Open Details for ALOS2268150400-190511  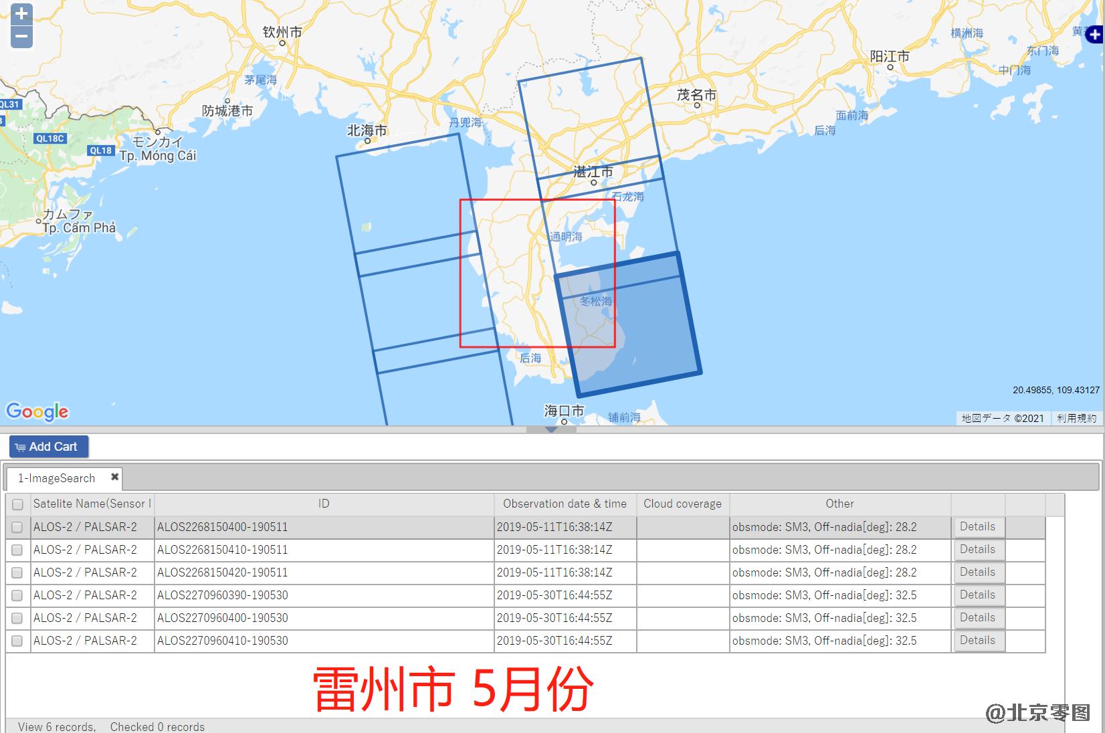[x=978, y=527]
